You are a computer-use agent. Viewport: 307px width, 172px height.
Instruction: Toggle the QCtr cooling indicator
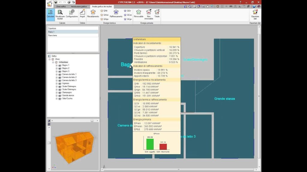[127, 10]
